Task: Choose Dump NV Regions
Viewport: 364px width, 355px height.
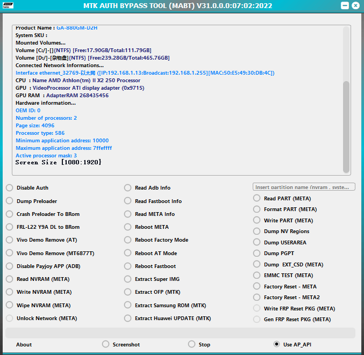Action: (256, 231)
